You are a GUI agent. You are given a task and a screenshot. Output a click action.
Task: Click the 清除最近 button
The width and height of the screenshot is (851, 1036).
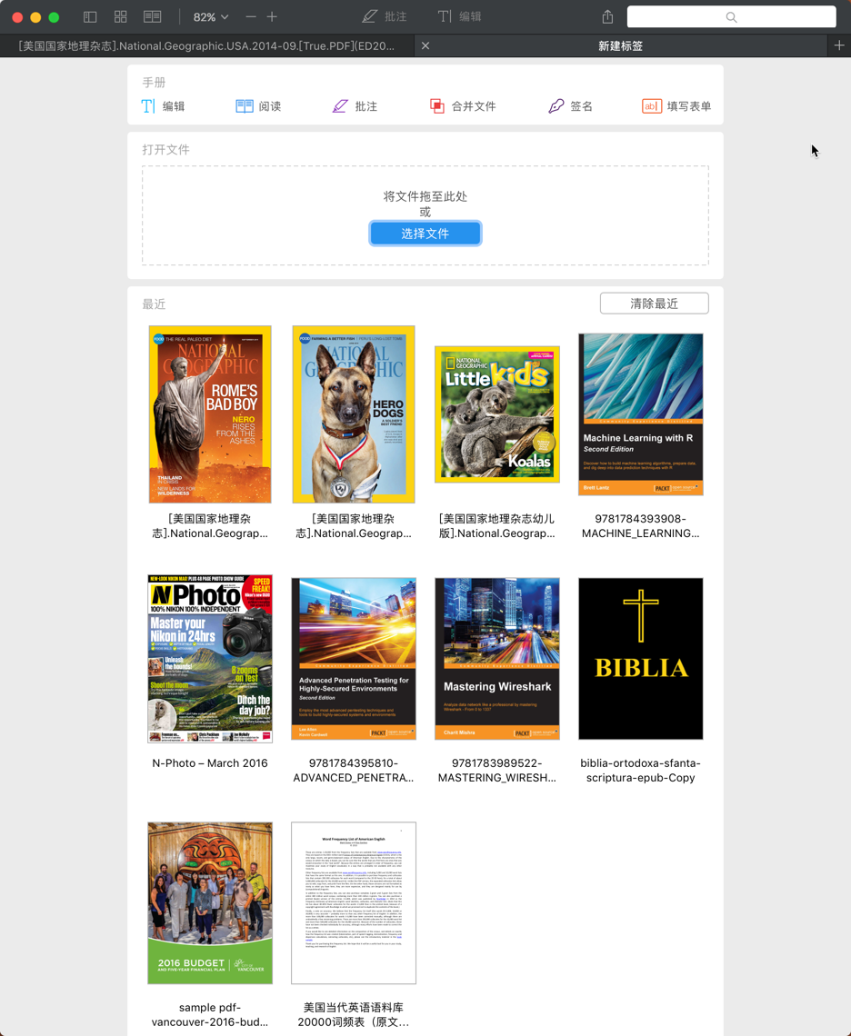point(654,304)
